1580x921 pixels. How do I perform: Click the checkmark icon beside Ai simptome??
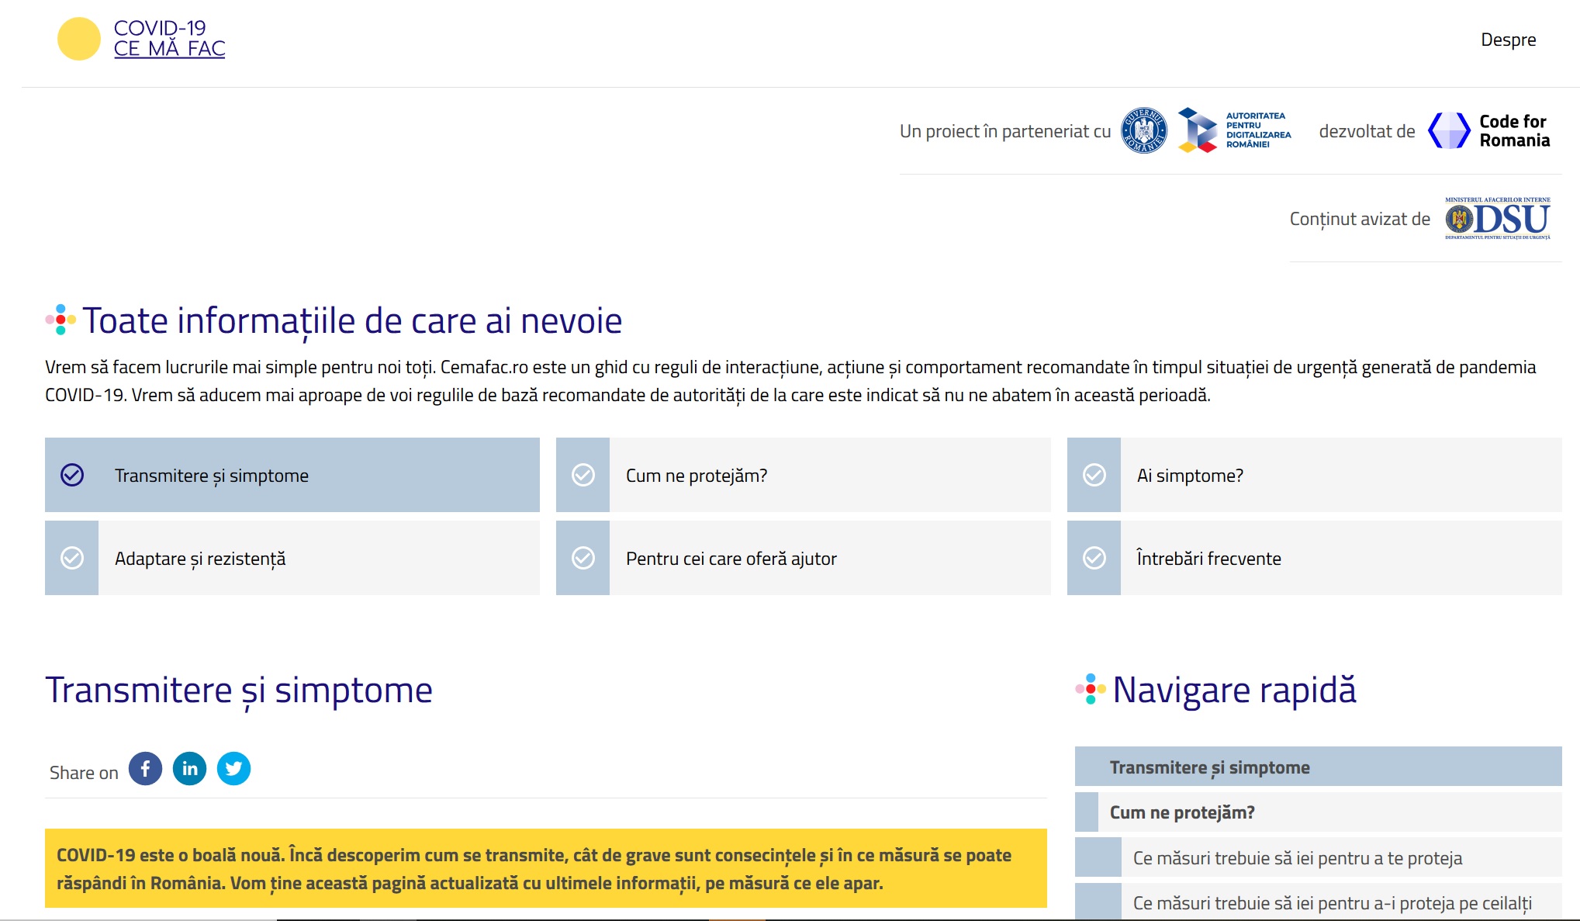click(1094, 475)
